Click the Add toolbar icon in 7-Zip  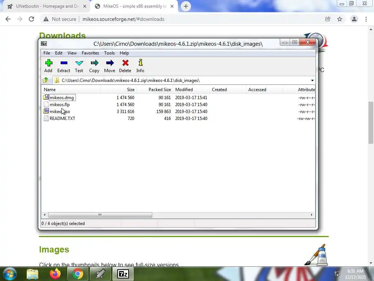[49, 63]
